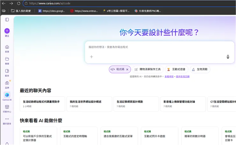Open chat 生活記事網頁設計規劃

pos(136,104)
